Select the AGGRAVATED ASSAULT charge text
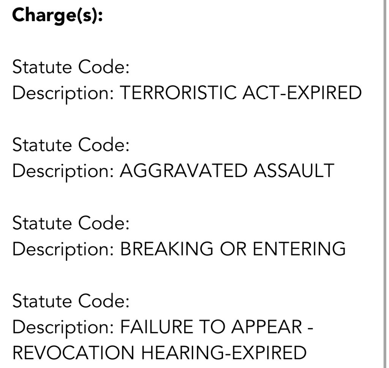 (x=227, y=171)
